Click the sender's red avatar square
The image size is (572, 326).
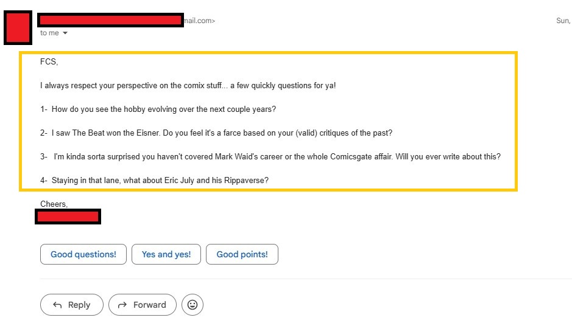(x=18, y=27)
